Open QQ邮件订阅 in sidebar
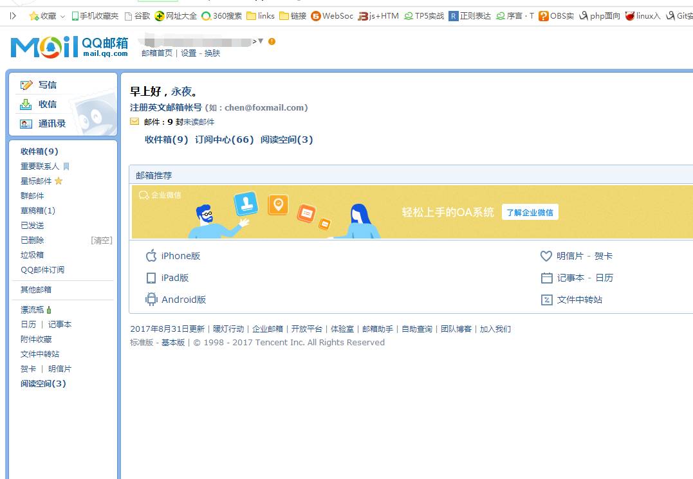Image resolution: width=693 pixels, height=479 pixels. (42, 270)
